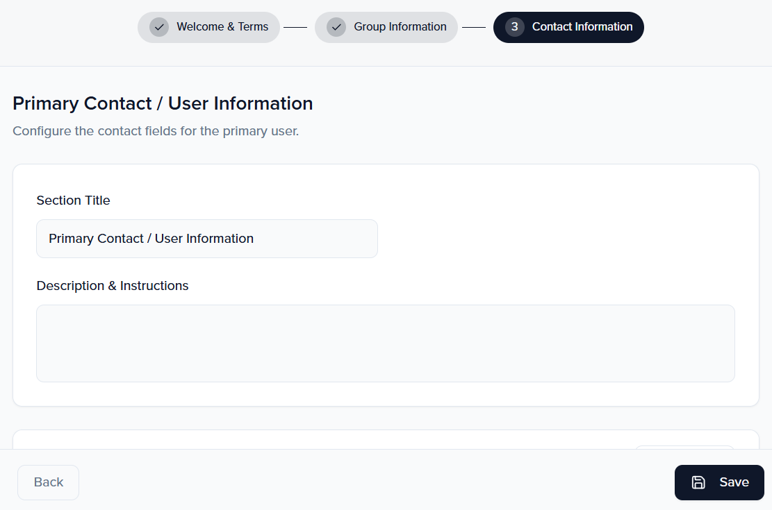Click inside the Description & Instructions textarea
The width and height of the screenshot is (772, 510).
point(385,343)
